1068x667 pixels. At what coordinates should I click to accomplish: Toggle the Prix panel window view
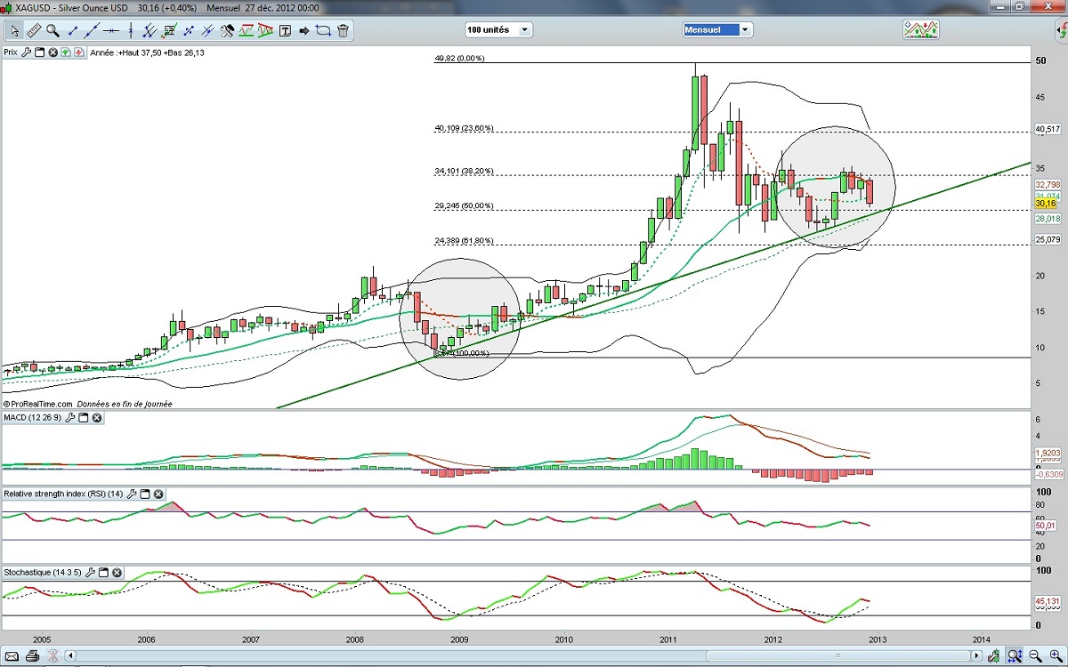(x=40, y=52)
